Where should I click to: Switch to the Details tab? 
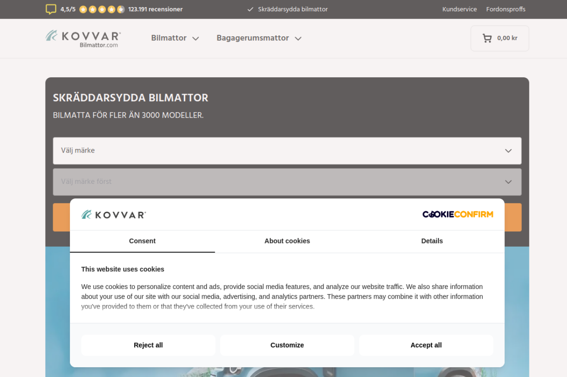tap(432, 241)
